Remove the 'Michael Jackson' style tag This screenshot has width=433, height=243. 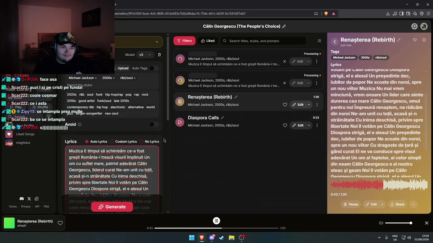(96, 78)
